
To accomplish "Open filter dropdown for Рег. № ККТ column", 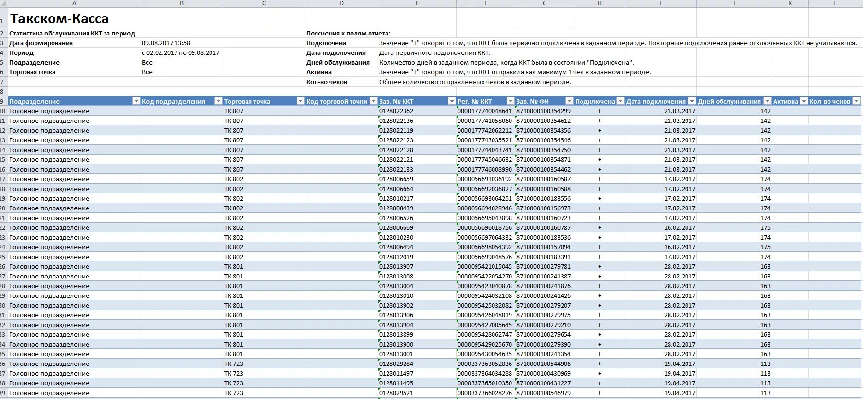I will 511,101.
